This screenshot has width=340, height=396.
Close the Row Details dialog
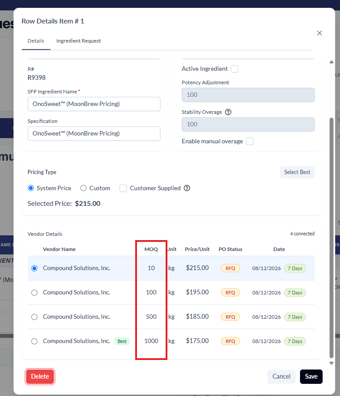click(x=320, y=33)
